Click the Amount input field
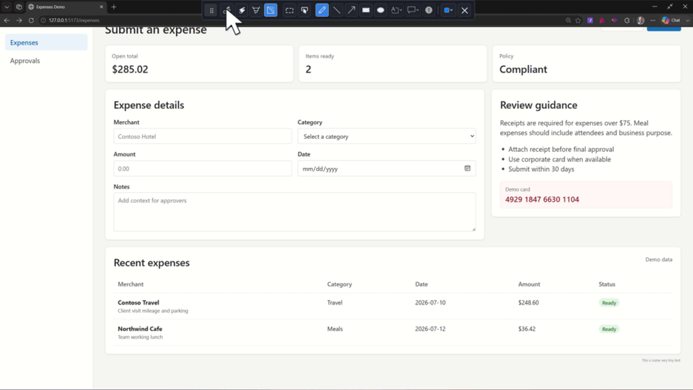 (202, 169)
